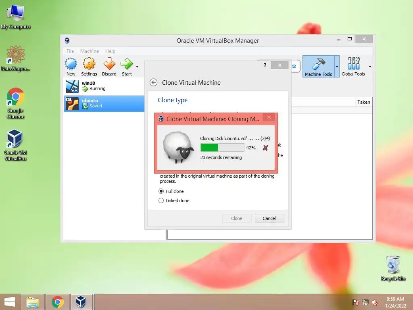Click the 42% progress label

coord(251,148)
